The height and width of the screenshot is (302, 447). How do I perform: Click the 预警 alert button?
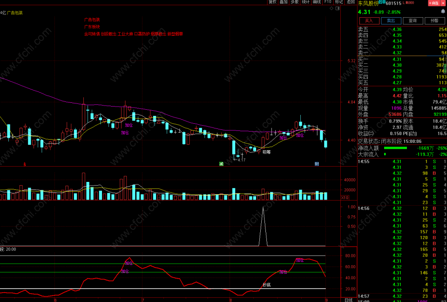point(434,21)
